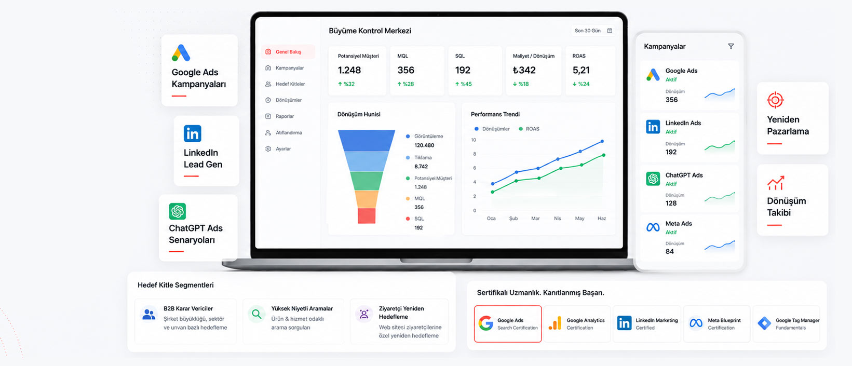The width and height of the screenshot is (852, 366).
Task: Select the LinkedIn Marketing Certified badge
Action: click(647, 324)
